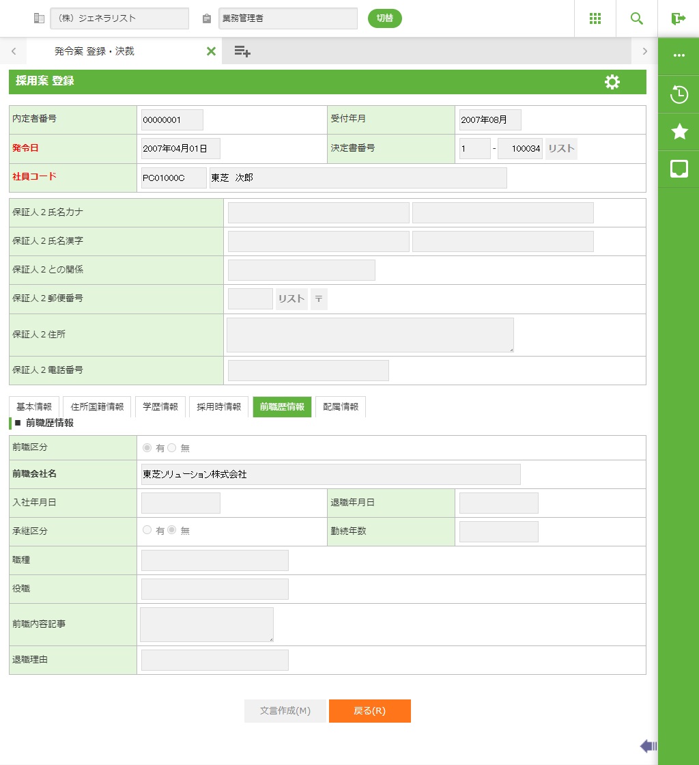Click the search magnifier icon

[637, 18]
